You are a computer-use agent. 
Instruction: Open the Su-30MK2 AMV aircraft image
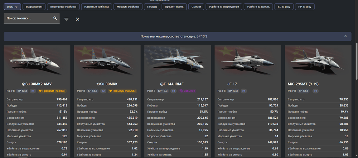click(37, 61)
